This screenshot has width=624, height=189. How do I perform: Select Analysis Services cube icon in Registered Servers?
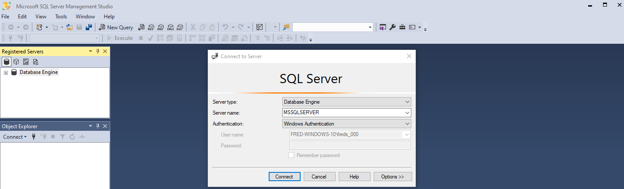point(16,62)
